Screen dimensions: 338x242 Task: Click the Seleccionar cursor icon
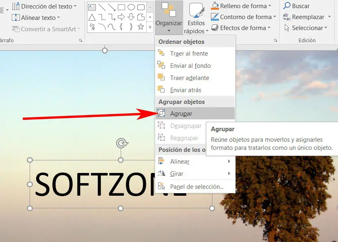click(x=287, y=28)
